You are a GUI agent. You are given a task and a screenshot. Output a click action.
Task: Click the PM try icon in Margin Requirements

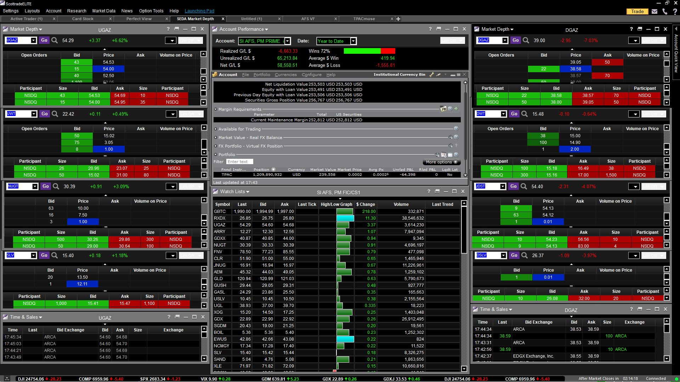[443, 109]
